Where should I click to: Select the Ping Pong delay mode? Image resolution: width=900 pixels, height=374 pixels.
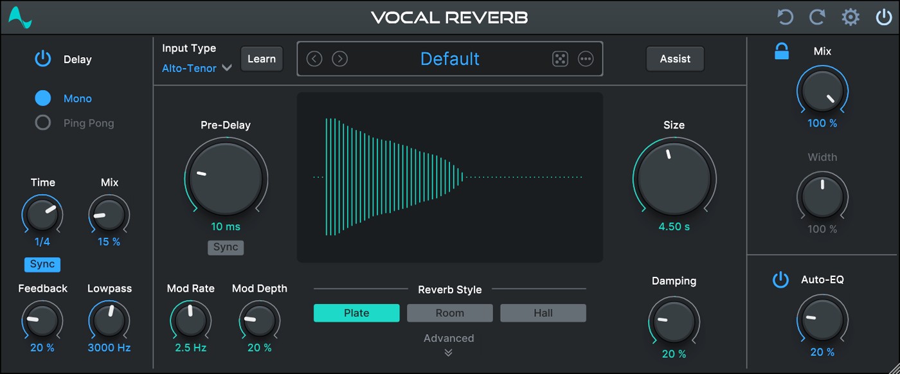pyautogui.click(x=43, y=123)
